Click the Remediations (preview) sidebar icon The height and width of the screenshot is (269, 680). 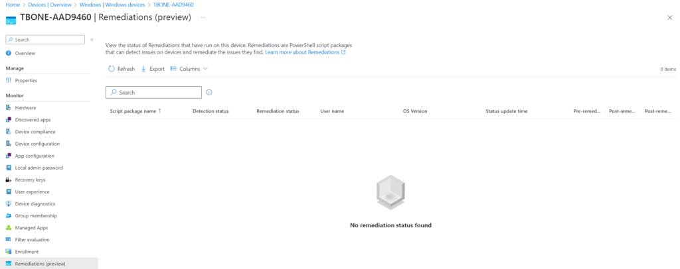pos(8,264)
